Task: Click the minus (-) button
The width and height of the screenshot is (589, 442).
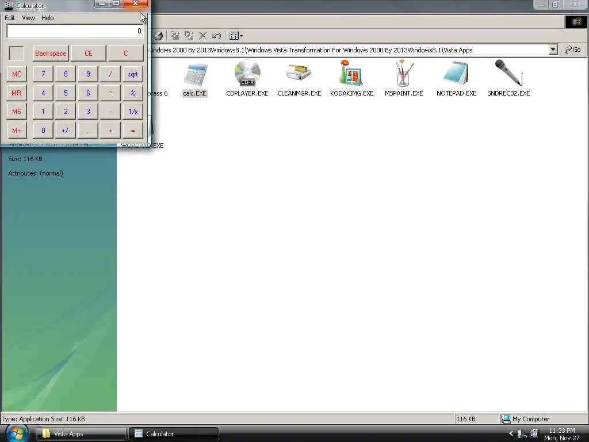Action: pyautogui.click(x=110, y=112)
